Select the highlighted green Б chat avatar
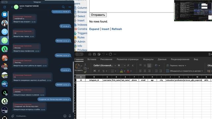This screenshot has width=212, height=119. (x=4, y=40)
